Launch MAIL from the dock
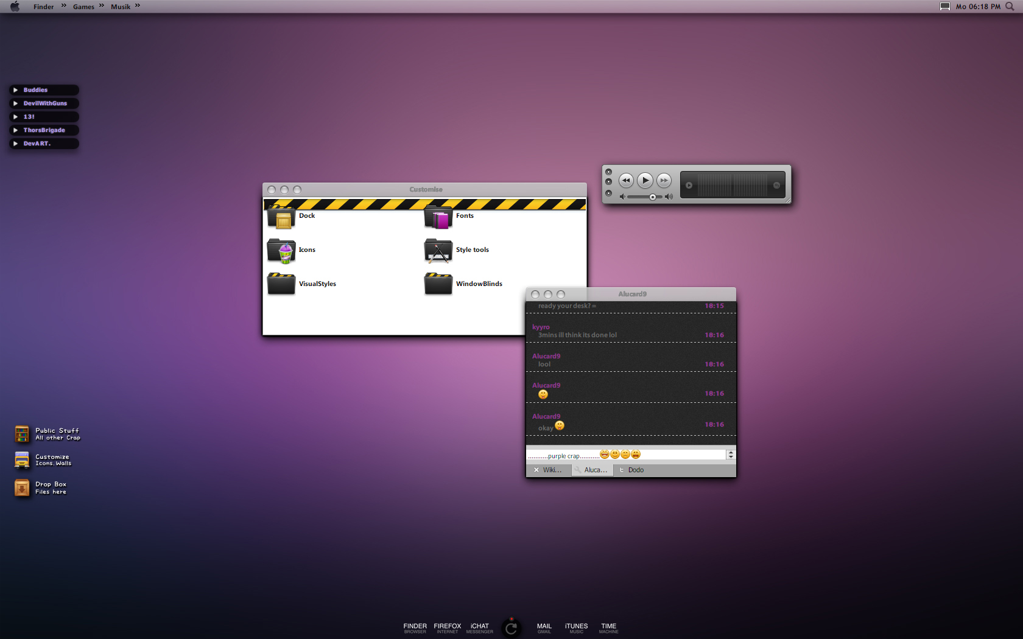 click(x=544, y=628)
